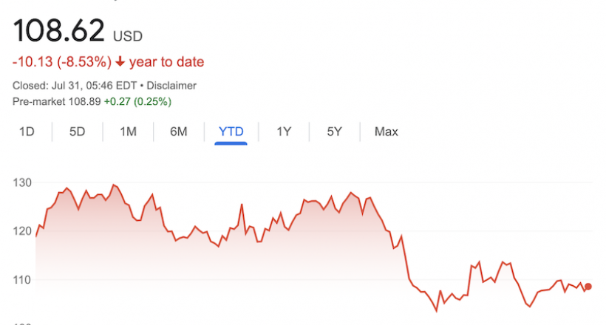Click the 110 y-axis label
The height and width of the screenshot is (325, 606).
click(22, 280)
